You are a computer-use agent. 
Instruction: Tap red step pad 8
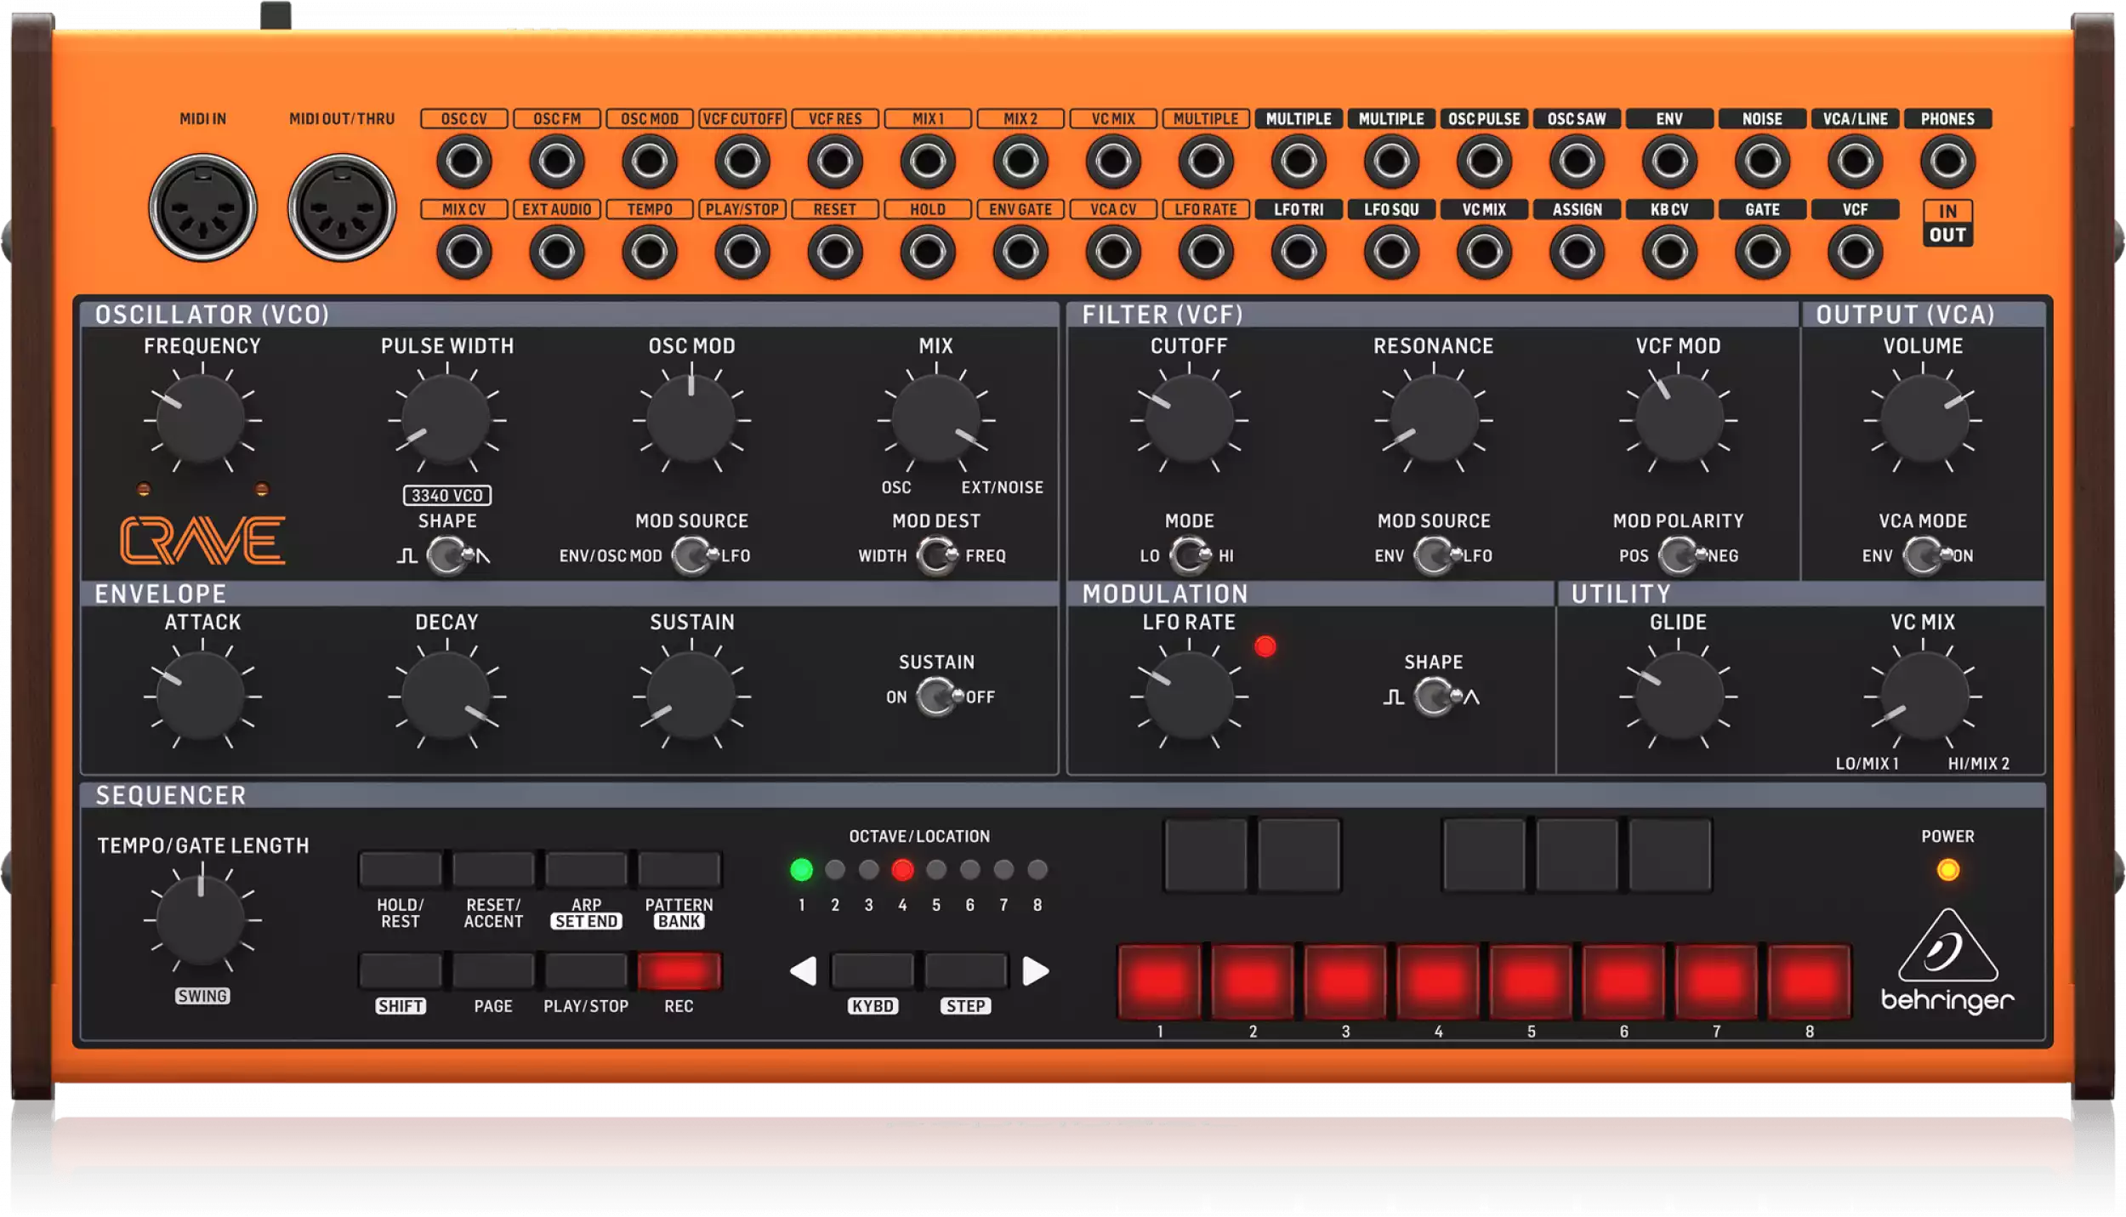coord(1810,981)
